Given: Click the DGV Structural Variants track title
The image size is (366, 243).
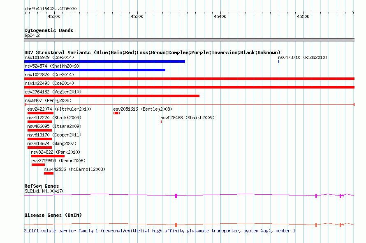Looking at the screenshot, I should (x=152, y=52).
